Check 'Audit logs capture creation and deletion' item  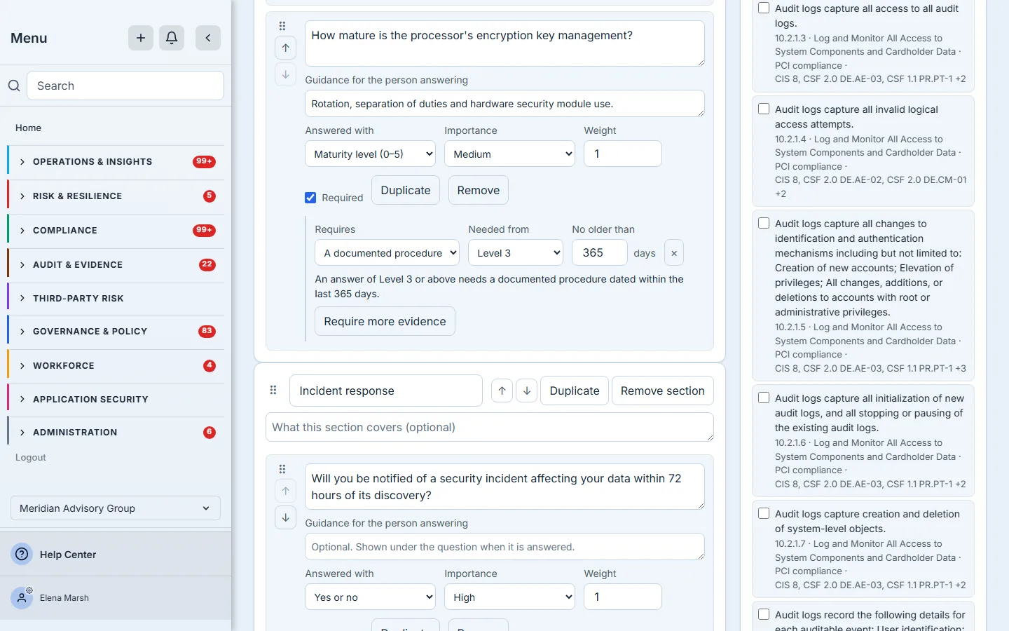pyautogui.click(x=764, y=514)
